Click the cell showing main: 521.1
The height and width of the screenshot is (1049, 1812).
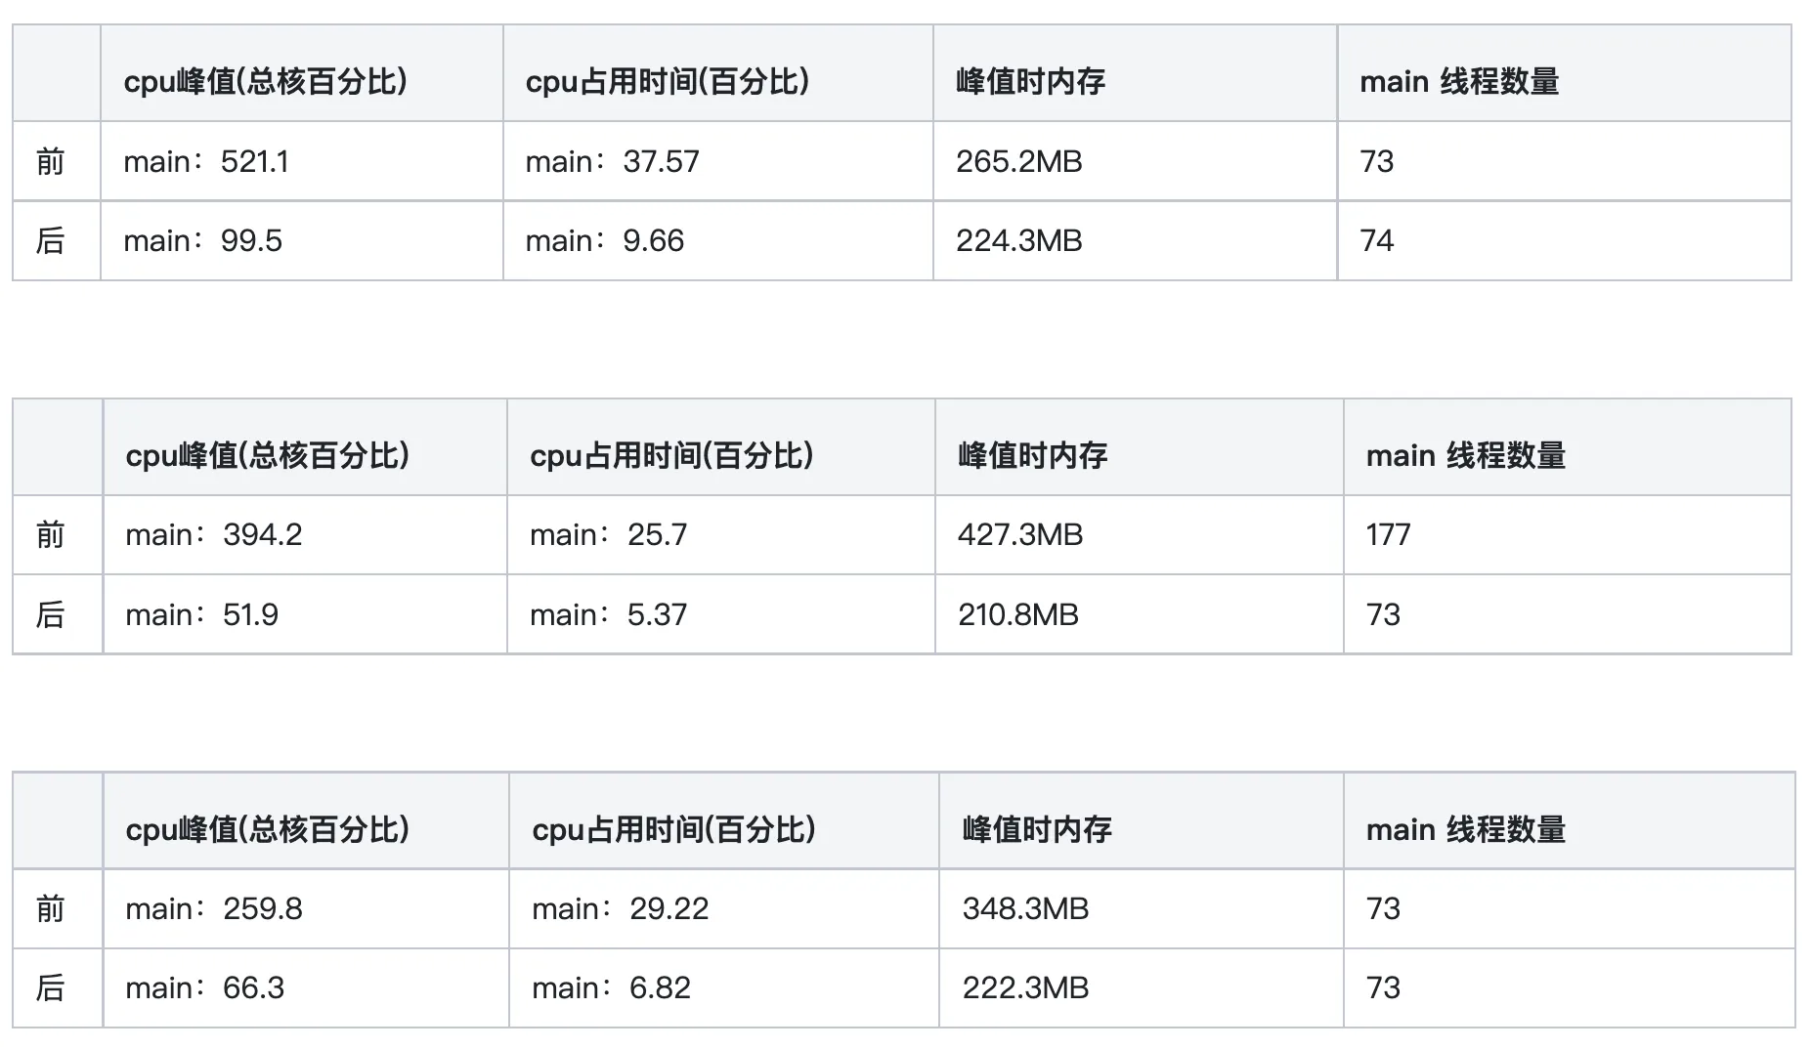(206, 161)
